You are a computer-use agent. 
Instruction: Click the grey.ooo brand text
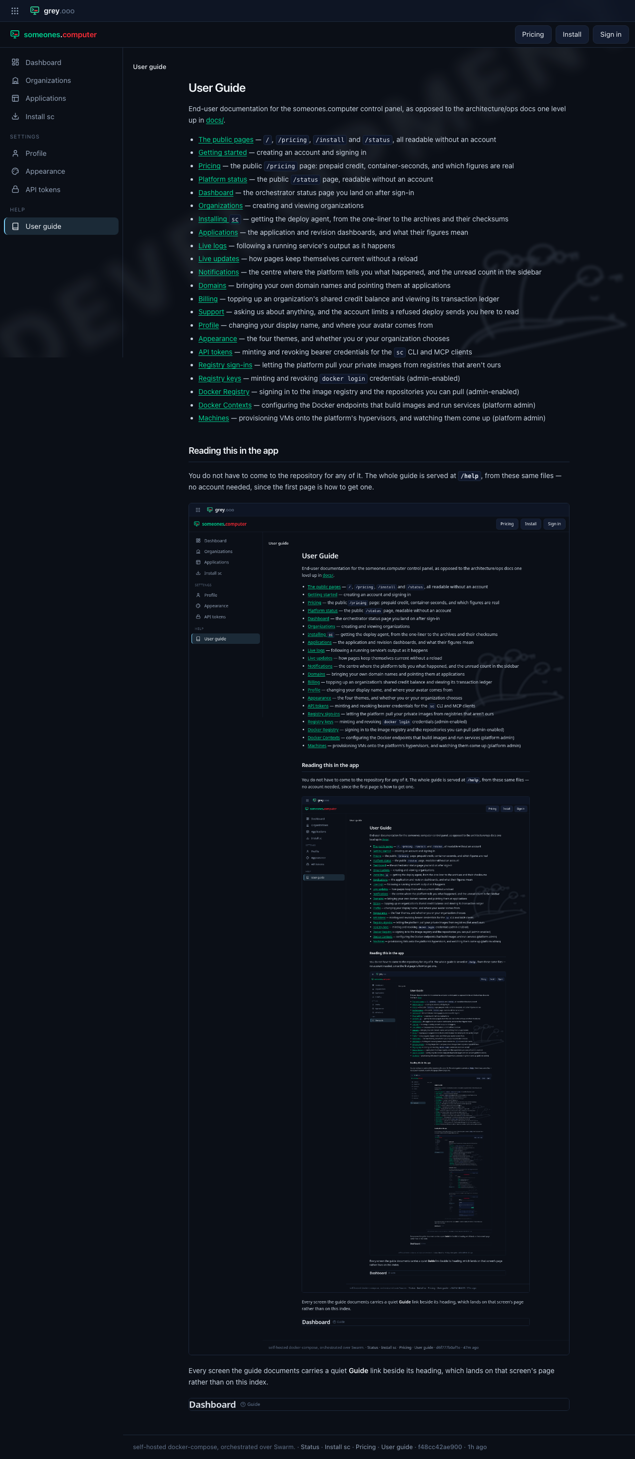[59, 11]
